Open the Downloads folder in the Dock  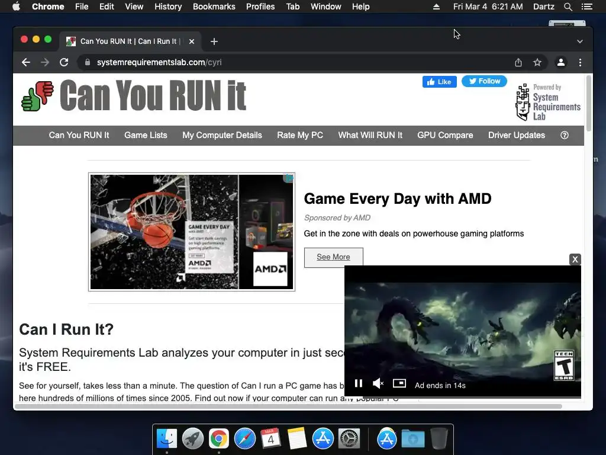(412, 439)
